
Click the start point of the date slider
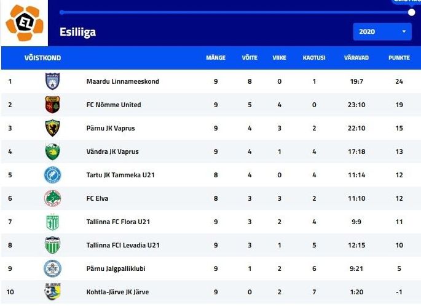point(61,12)
